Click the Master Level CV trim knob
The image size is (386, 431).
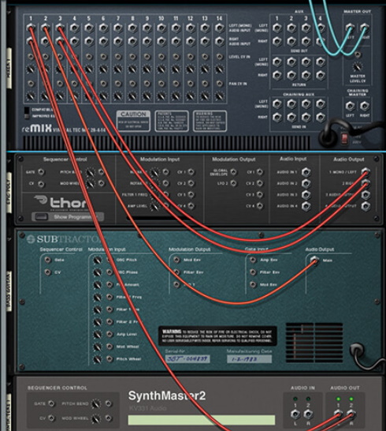coord(357,67)
